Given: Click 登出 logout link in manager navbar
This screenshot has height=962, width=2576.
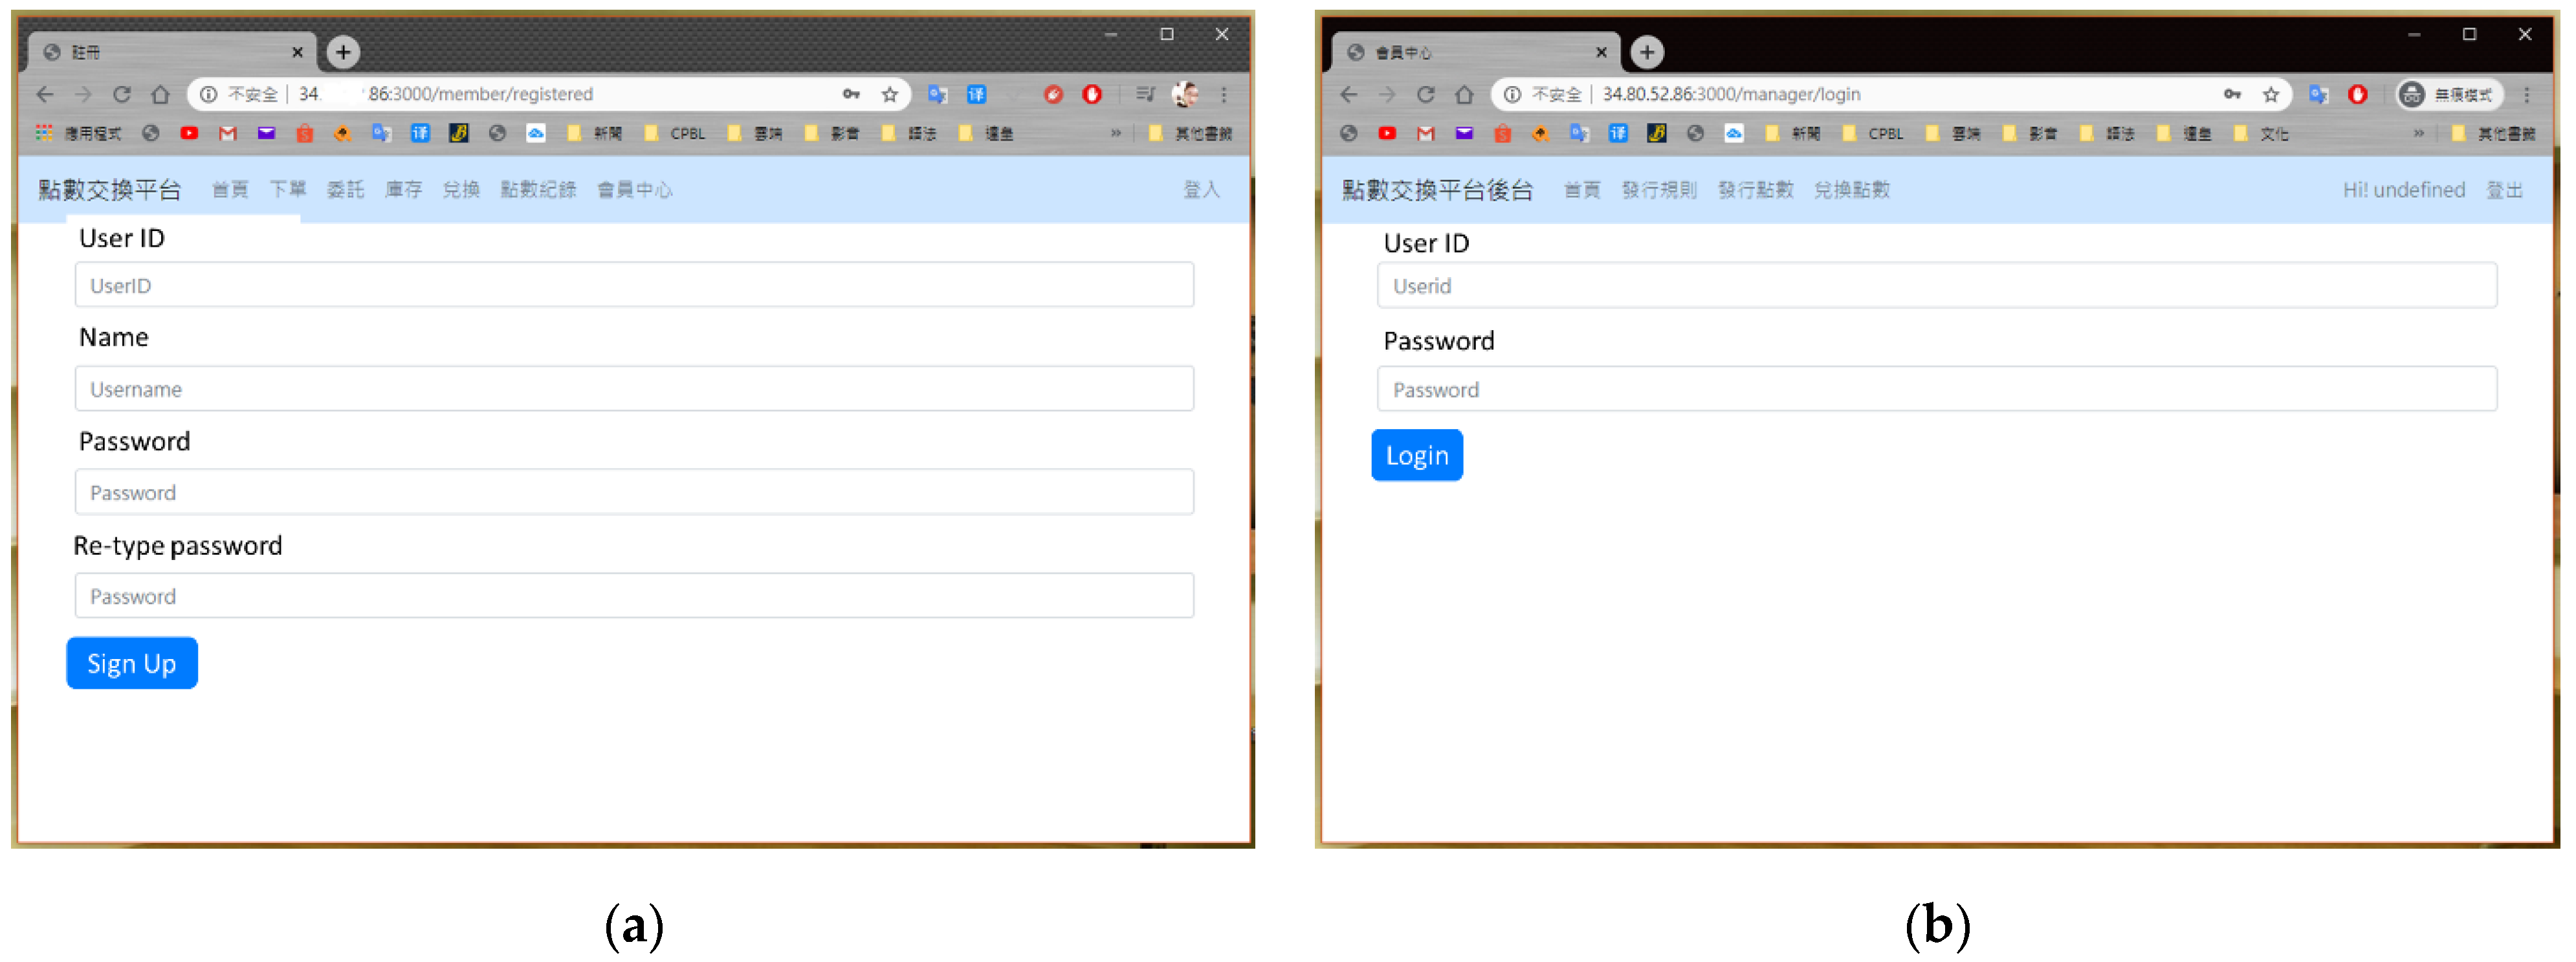Looking at the screenshot, I should coord(2505,190).
